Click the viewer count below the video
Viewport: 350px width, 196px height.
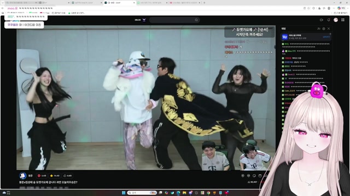click(x=253, y=182)
